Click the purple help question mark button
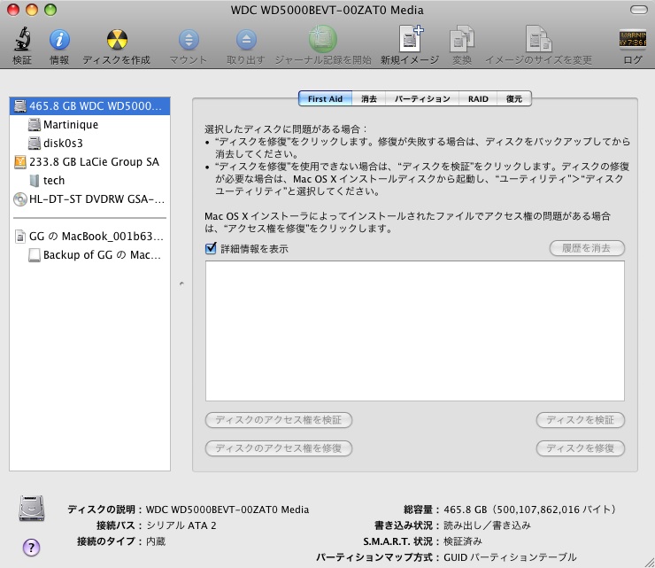Screen dimensions: 655x568 [31, 547]
